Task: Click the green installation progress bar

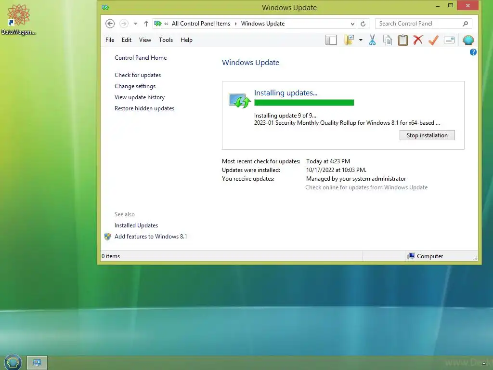Action: point(304,103)
